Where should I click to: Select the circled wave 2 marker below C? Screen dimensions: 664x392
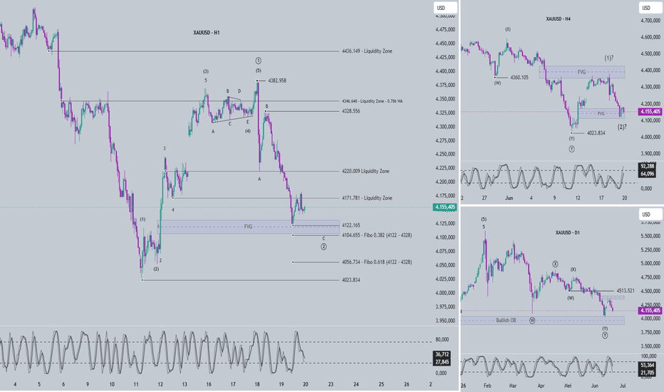tap(323, 247)
